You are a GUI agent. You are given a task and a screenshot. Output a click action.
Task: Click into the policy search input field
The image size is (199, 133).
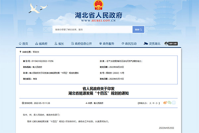(92, 30)
